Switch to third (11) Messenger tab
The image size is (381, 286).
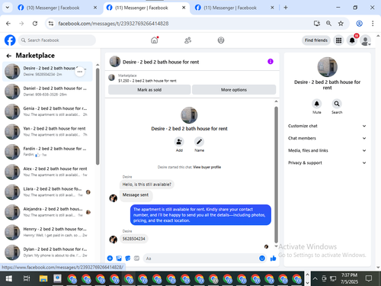tap(234, 8)
